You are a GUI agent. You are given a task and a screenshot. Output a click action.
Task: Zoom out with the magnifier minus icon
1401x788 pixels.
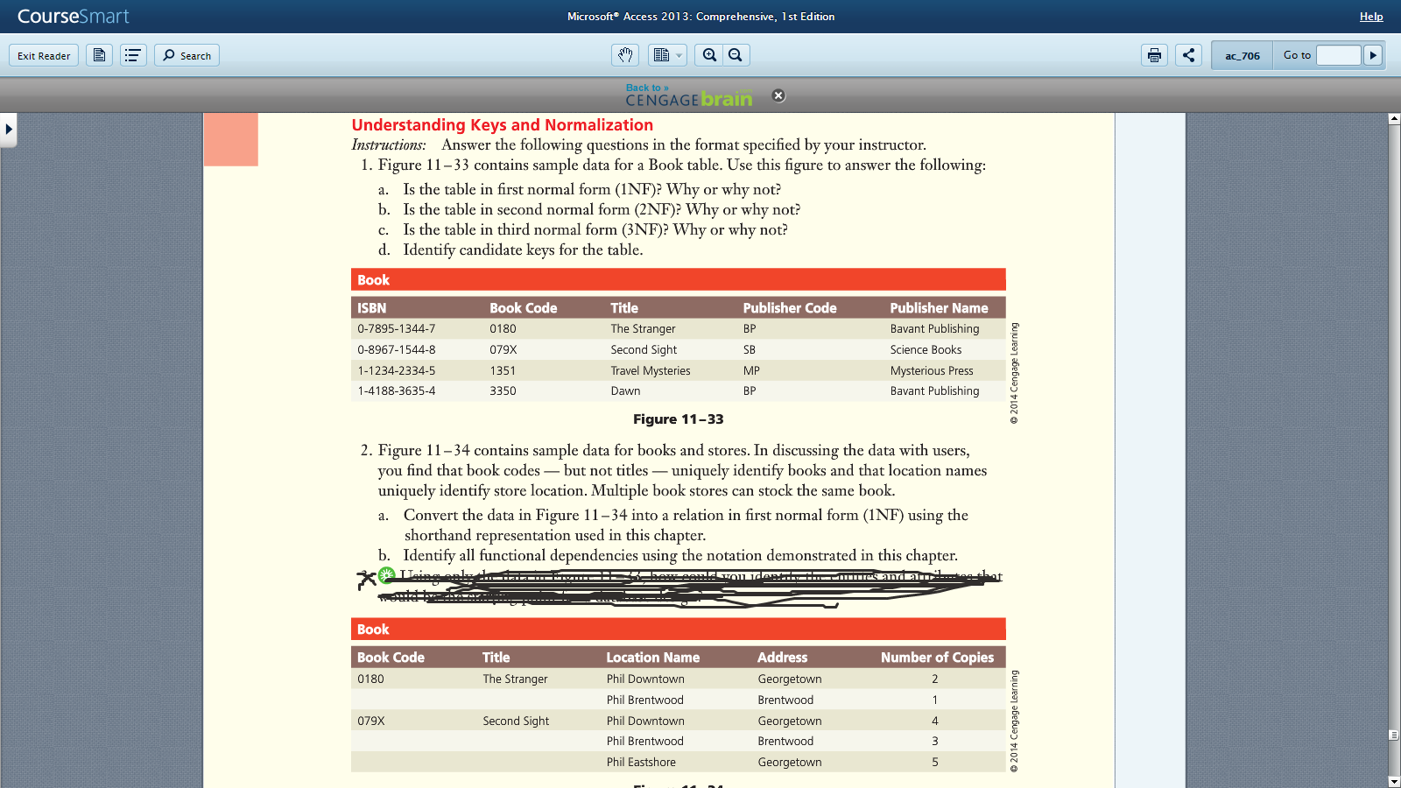[736, 55]
